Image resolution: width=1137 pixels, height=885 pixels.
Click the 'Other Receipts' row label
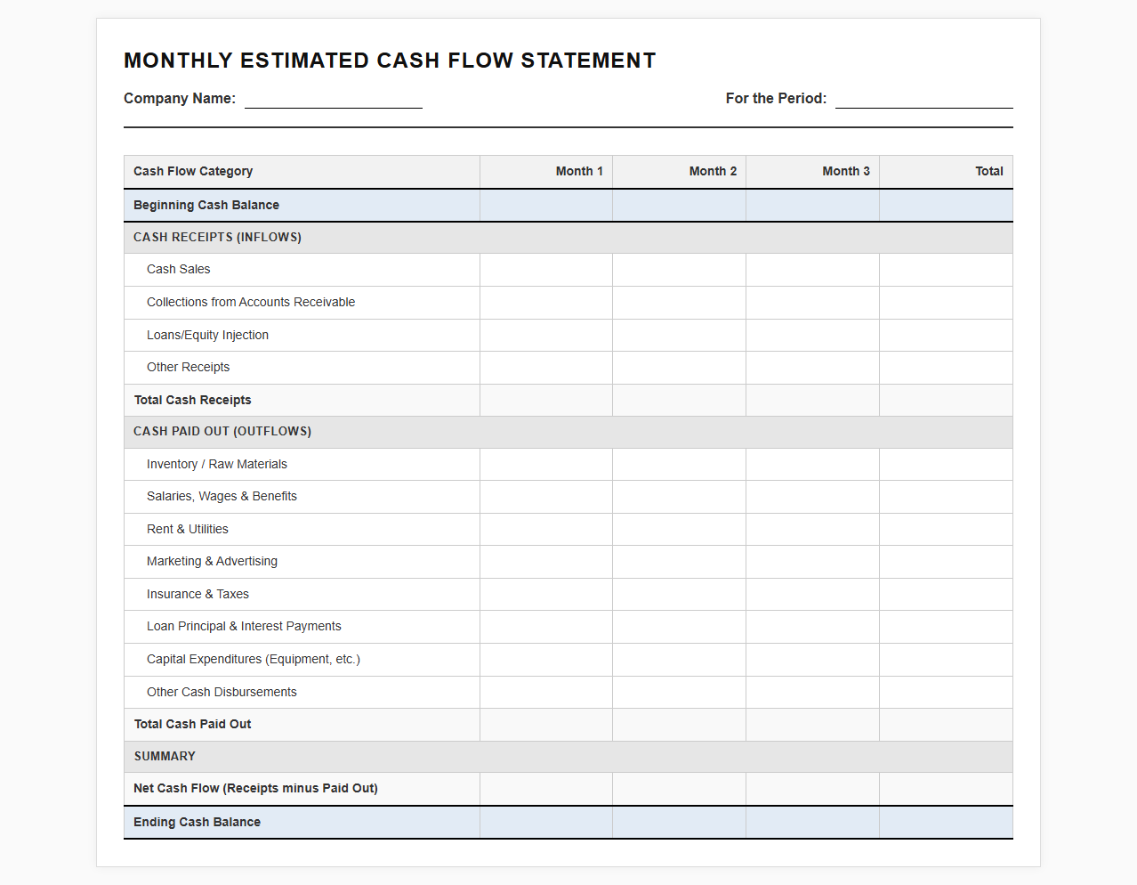coord(188,367)
